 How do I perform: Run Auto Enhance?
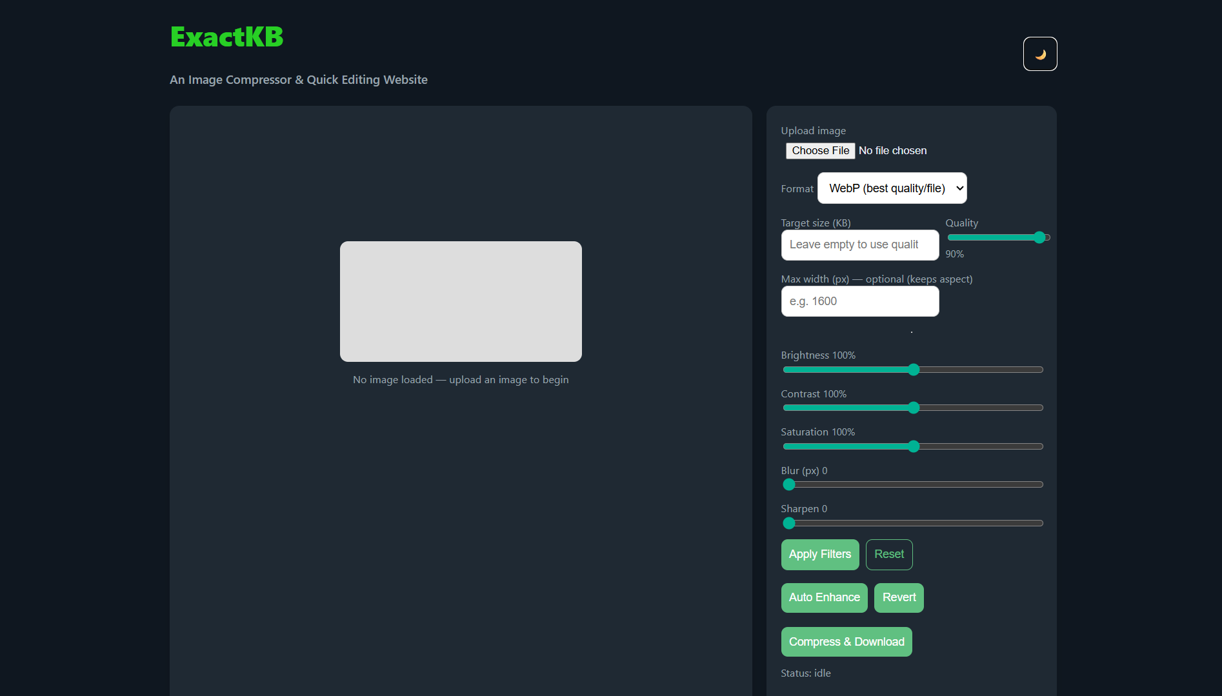[x=824, y=598]
